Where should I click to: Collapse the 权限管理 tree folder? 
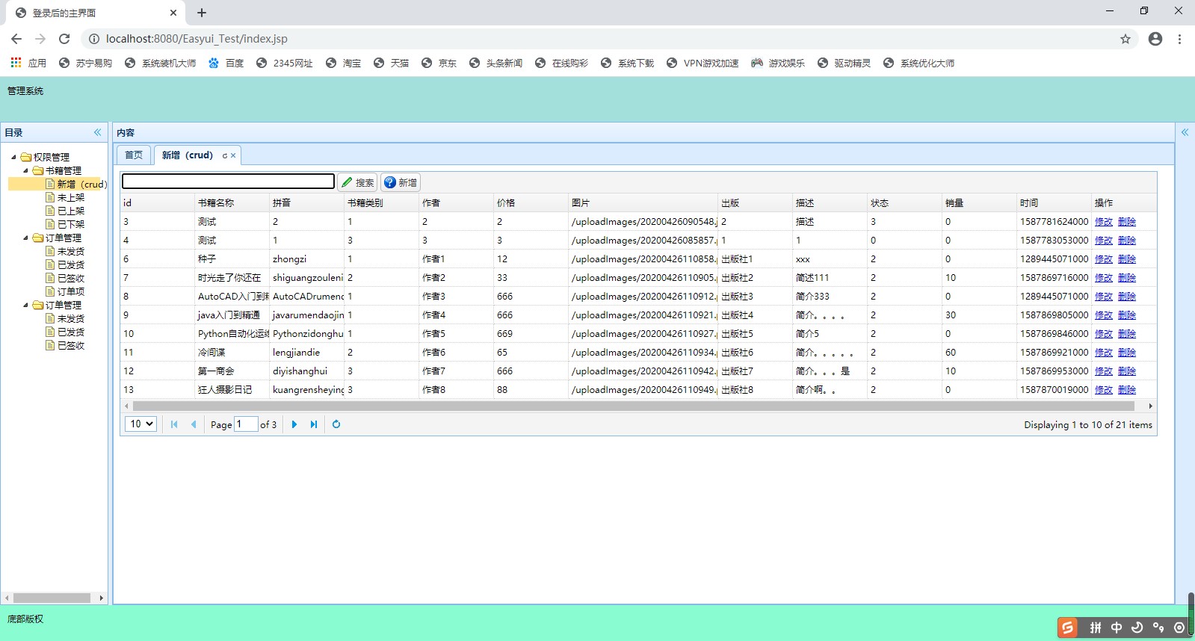click(x=13, y=158)
